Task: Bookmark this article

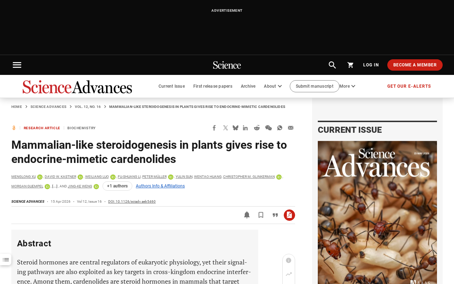Action: [x=261, y=215]
